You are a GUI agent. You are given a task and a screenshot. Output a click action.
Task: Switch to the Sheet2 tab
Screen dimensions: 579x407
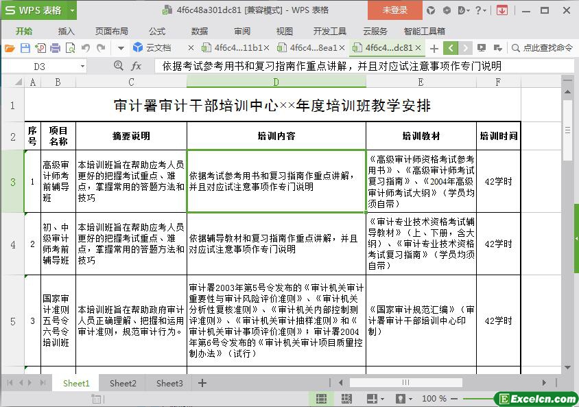click(x=123, y=383)
